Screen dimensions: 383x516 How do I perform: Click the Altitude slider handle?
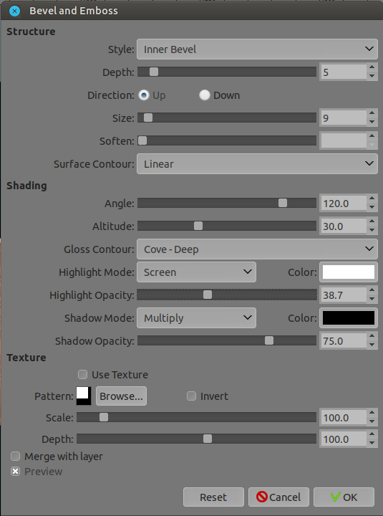point(198,226)
